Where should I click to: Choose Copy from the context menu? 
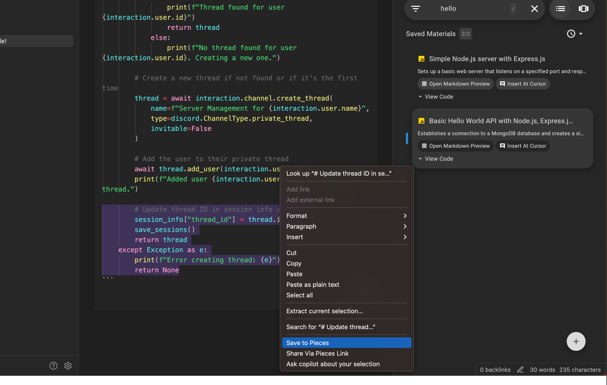pos(347,263)
